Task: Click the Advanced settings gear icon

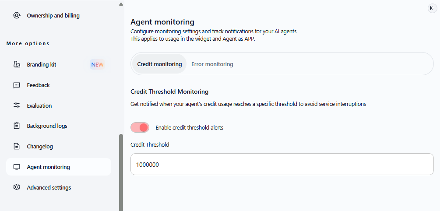Action: click(17, 188)
